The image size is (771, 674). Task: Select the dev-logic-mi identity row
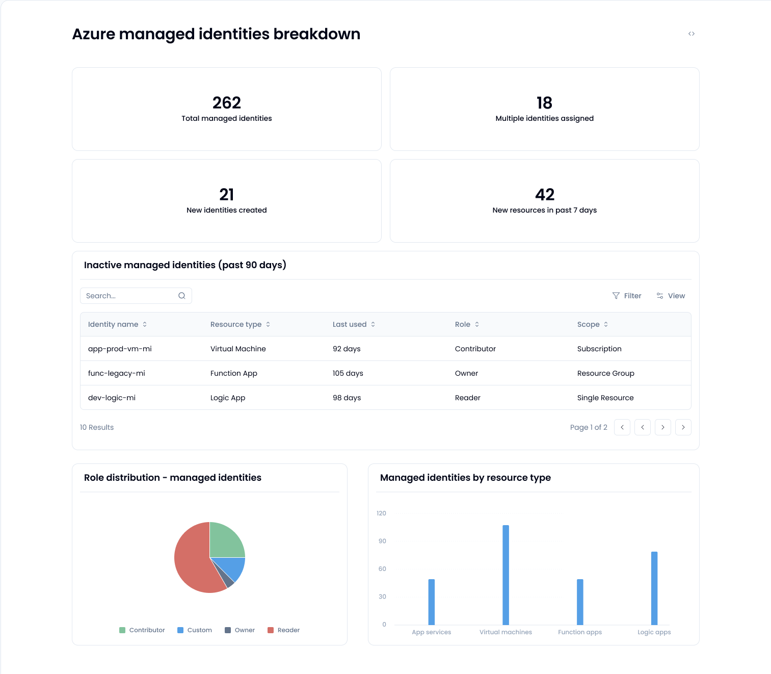386,398
